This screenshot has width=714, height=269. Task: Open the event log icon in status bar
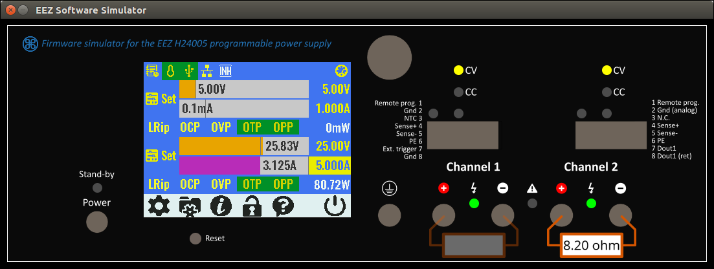(x=151, y=71)
